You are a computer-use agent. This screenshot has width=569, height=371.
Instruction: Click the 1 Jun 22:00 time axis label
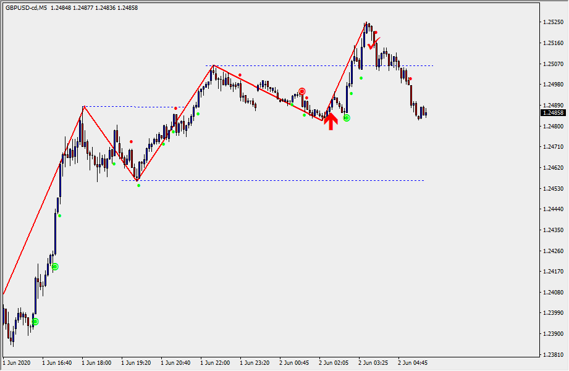(215, 363)
